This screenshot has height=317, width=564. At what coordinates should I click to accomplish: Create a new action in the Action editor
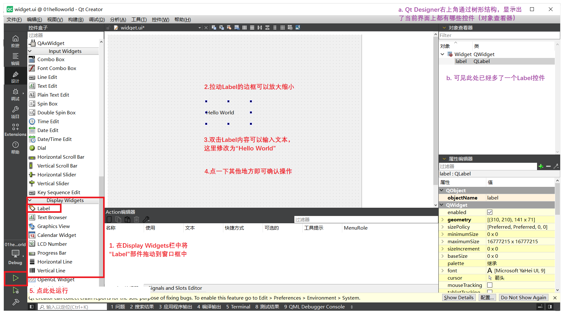[109, 219]
